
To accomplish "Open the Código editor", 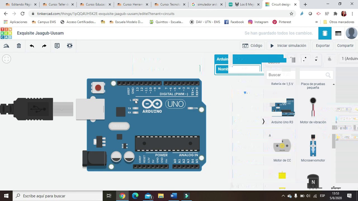I will tap(252, 46).
